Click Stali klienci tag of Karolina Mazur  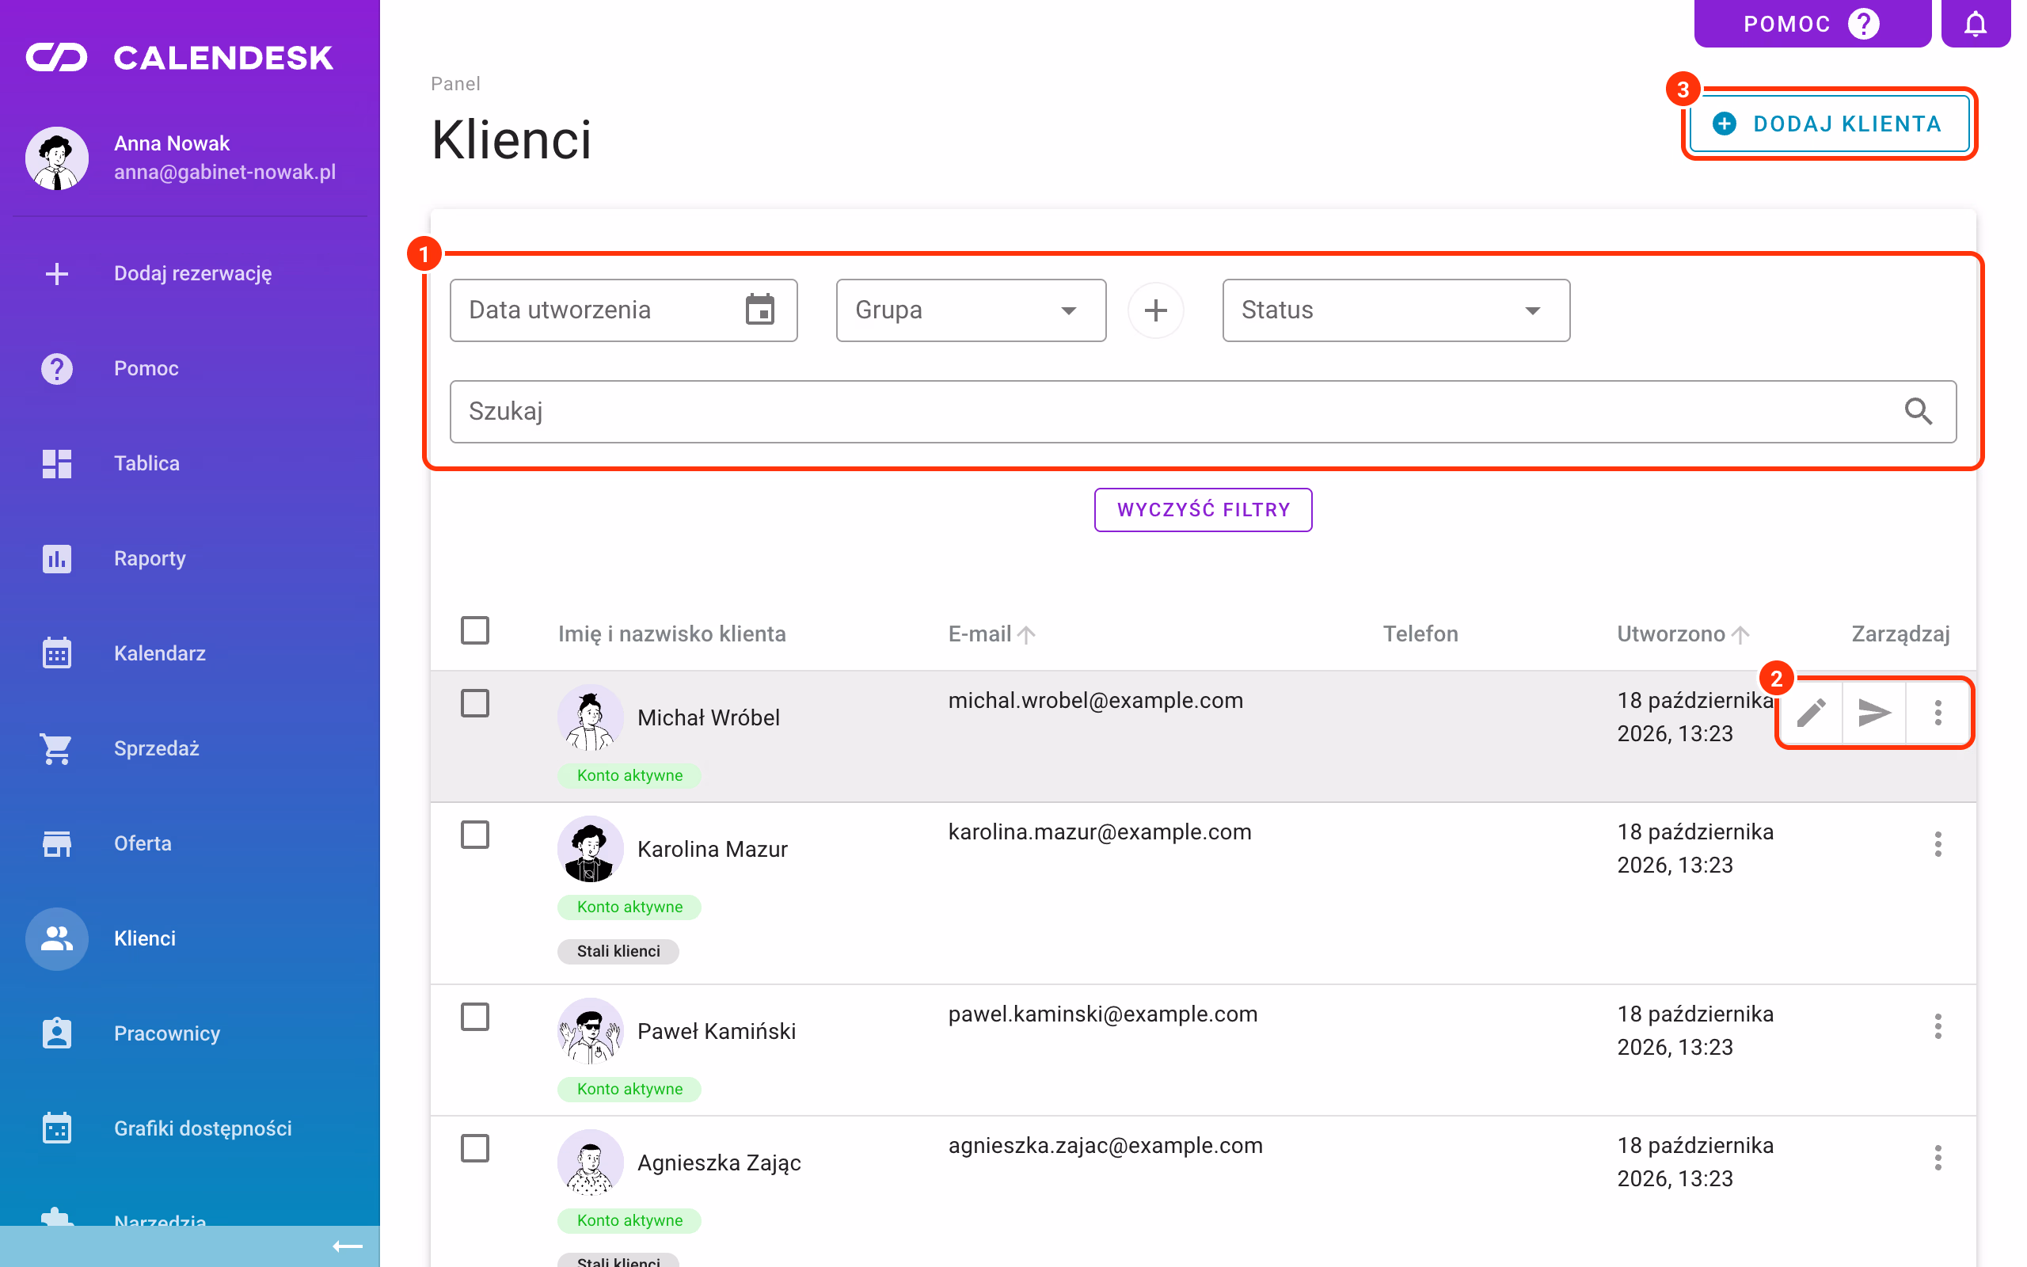(618, 951)
